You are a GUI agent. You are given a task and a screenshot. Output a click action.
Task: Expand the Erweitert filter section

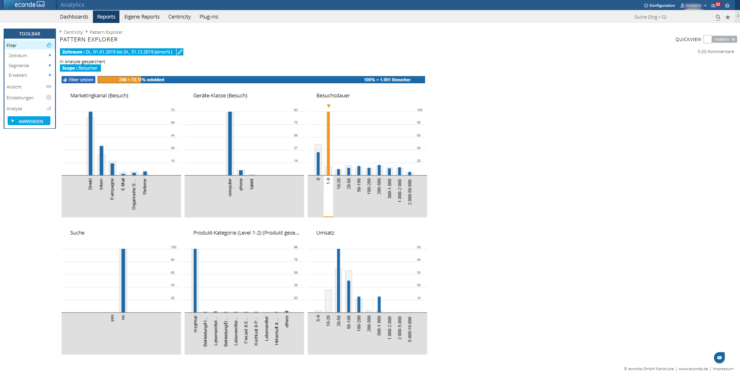click(29, 75)
